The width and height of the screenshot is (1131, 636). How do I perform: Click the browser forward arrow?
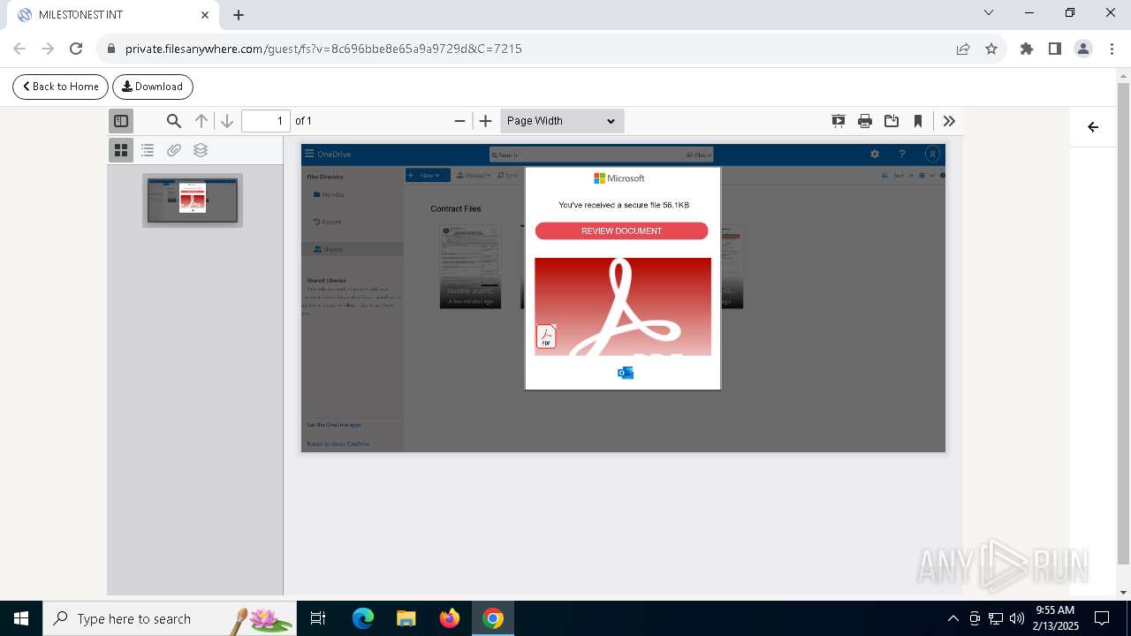[x=48, y=49]
